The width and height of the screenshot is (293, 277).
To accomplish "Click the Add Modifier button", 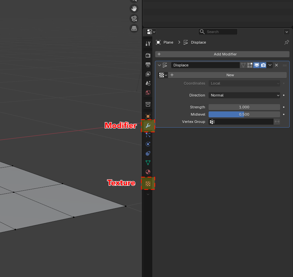I will click(222, 54).
